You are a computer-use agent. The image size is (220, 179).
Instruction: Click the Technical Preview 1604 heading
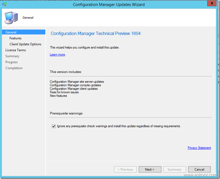(96, 34)
